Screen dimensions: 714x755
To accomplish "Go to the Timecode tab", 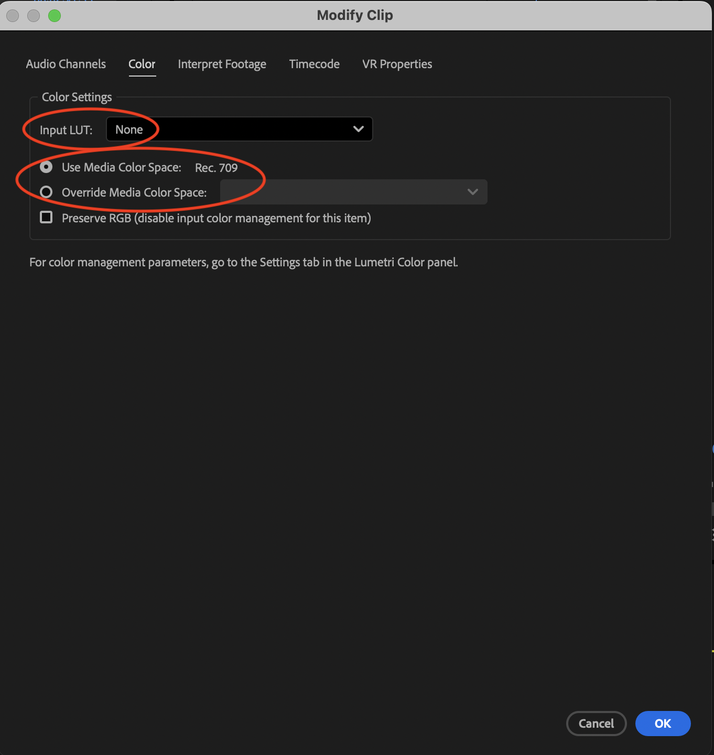I will pyautogui.click(x=314, y=64).
